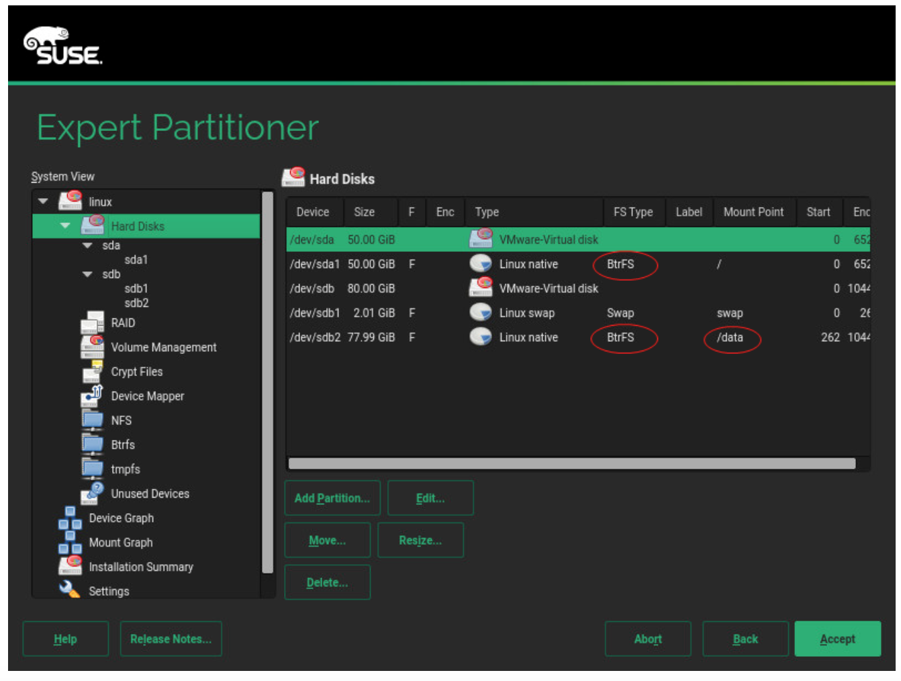Viewport: 901px width, 681px height.
Task: Click the Device Graph icon
Action: pos(70,518)
